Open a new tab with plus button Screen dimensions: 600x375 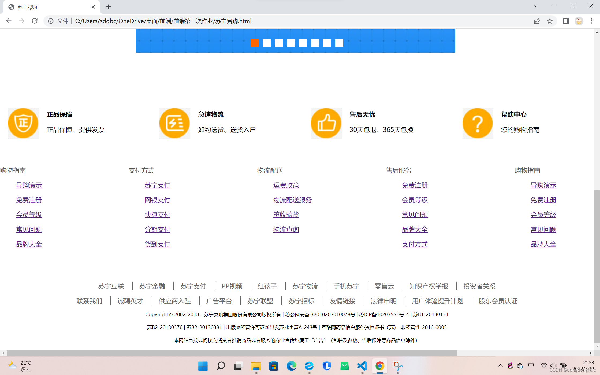(108, 7)
